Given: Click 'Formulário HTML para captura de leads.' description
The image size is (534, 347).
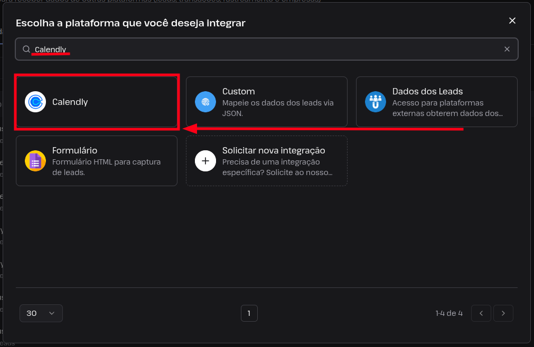Looking at the screenshot, I should (x=106, y=167).
